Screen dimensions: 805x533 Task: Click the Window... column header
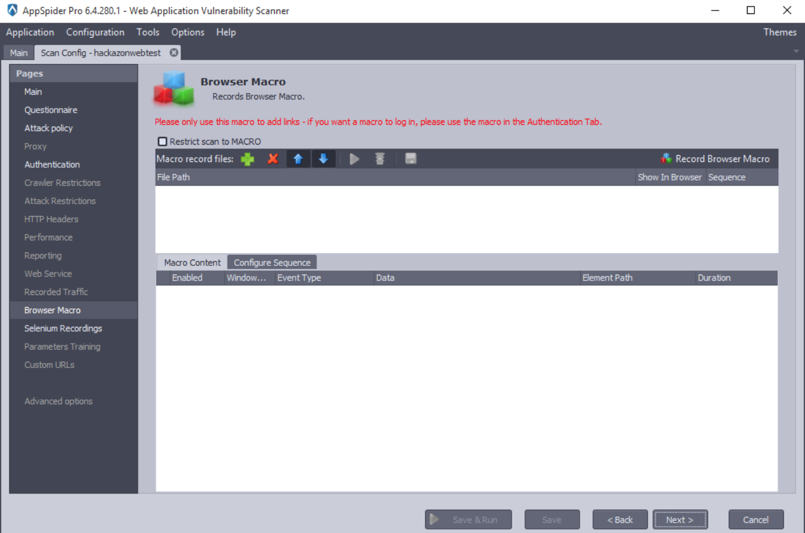coord(250,278)
